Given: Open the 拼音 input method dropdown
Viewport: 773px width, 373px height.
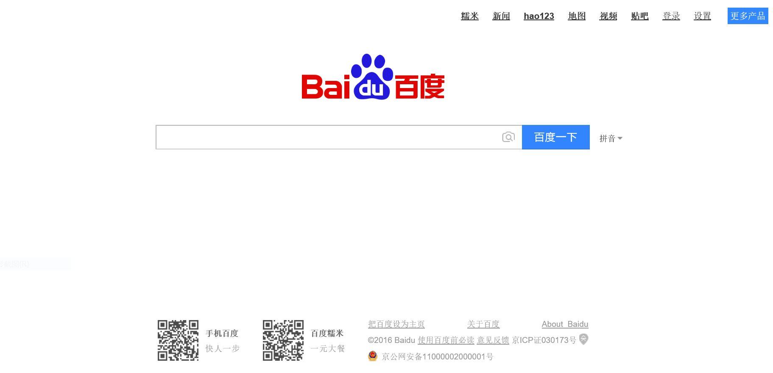Looking at the screenshot, I should click(x=611, y=138).
